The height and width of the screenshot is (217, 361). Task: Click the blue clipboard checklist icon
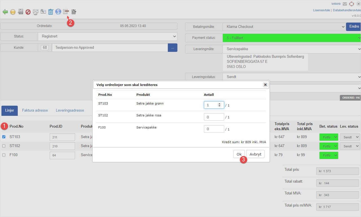click(x=51, y=12)
